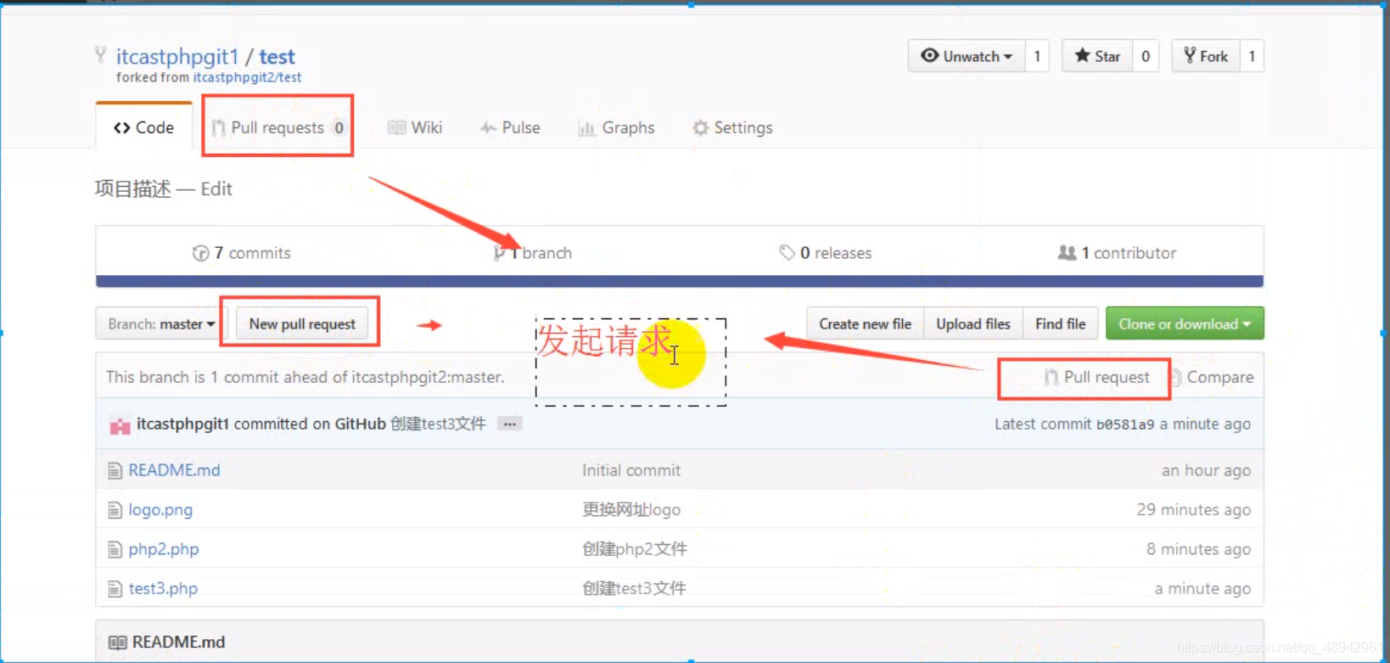Click the README.md book icon in preview header
Image resolution: width=1390 pixels, height=663 pixels.
coord(117,643)
